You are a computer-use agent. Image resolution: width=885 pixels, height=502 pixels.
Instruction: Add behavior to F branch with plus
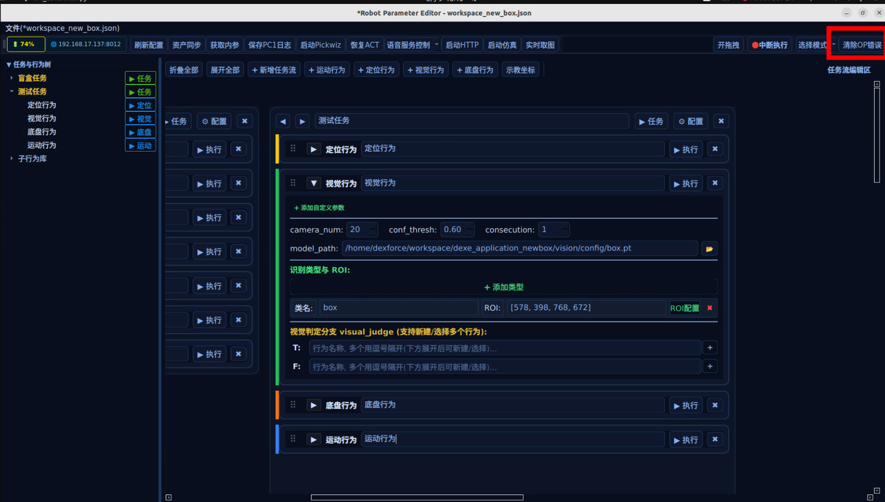(709, 366)
